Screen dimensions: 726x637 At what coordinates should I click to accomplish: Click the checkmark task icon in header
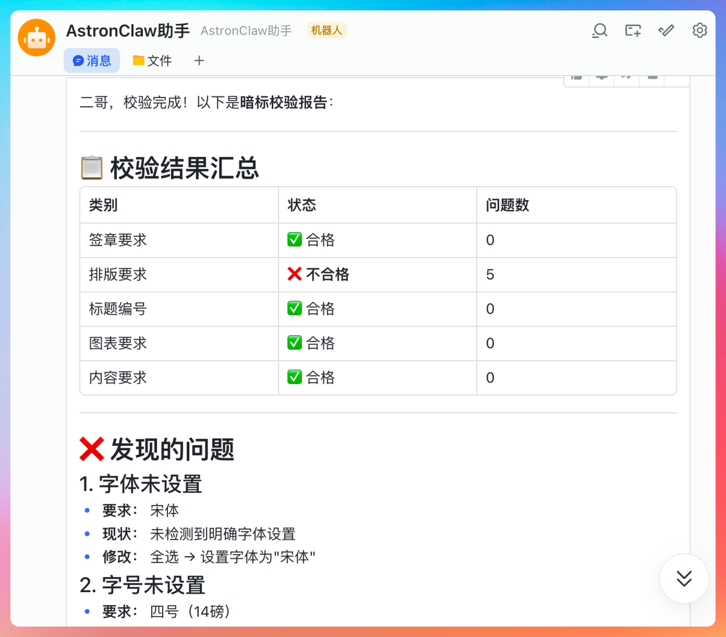click(666, 30)
